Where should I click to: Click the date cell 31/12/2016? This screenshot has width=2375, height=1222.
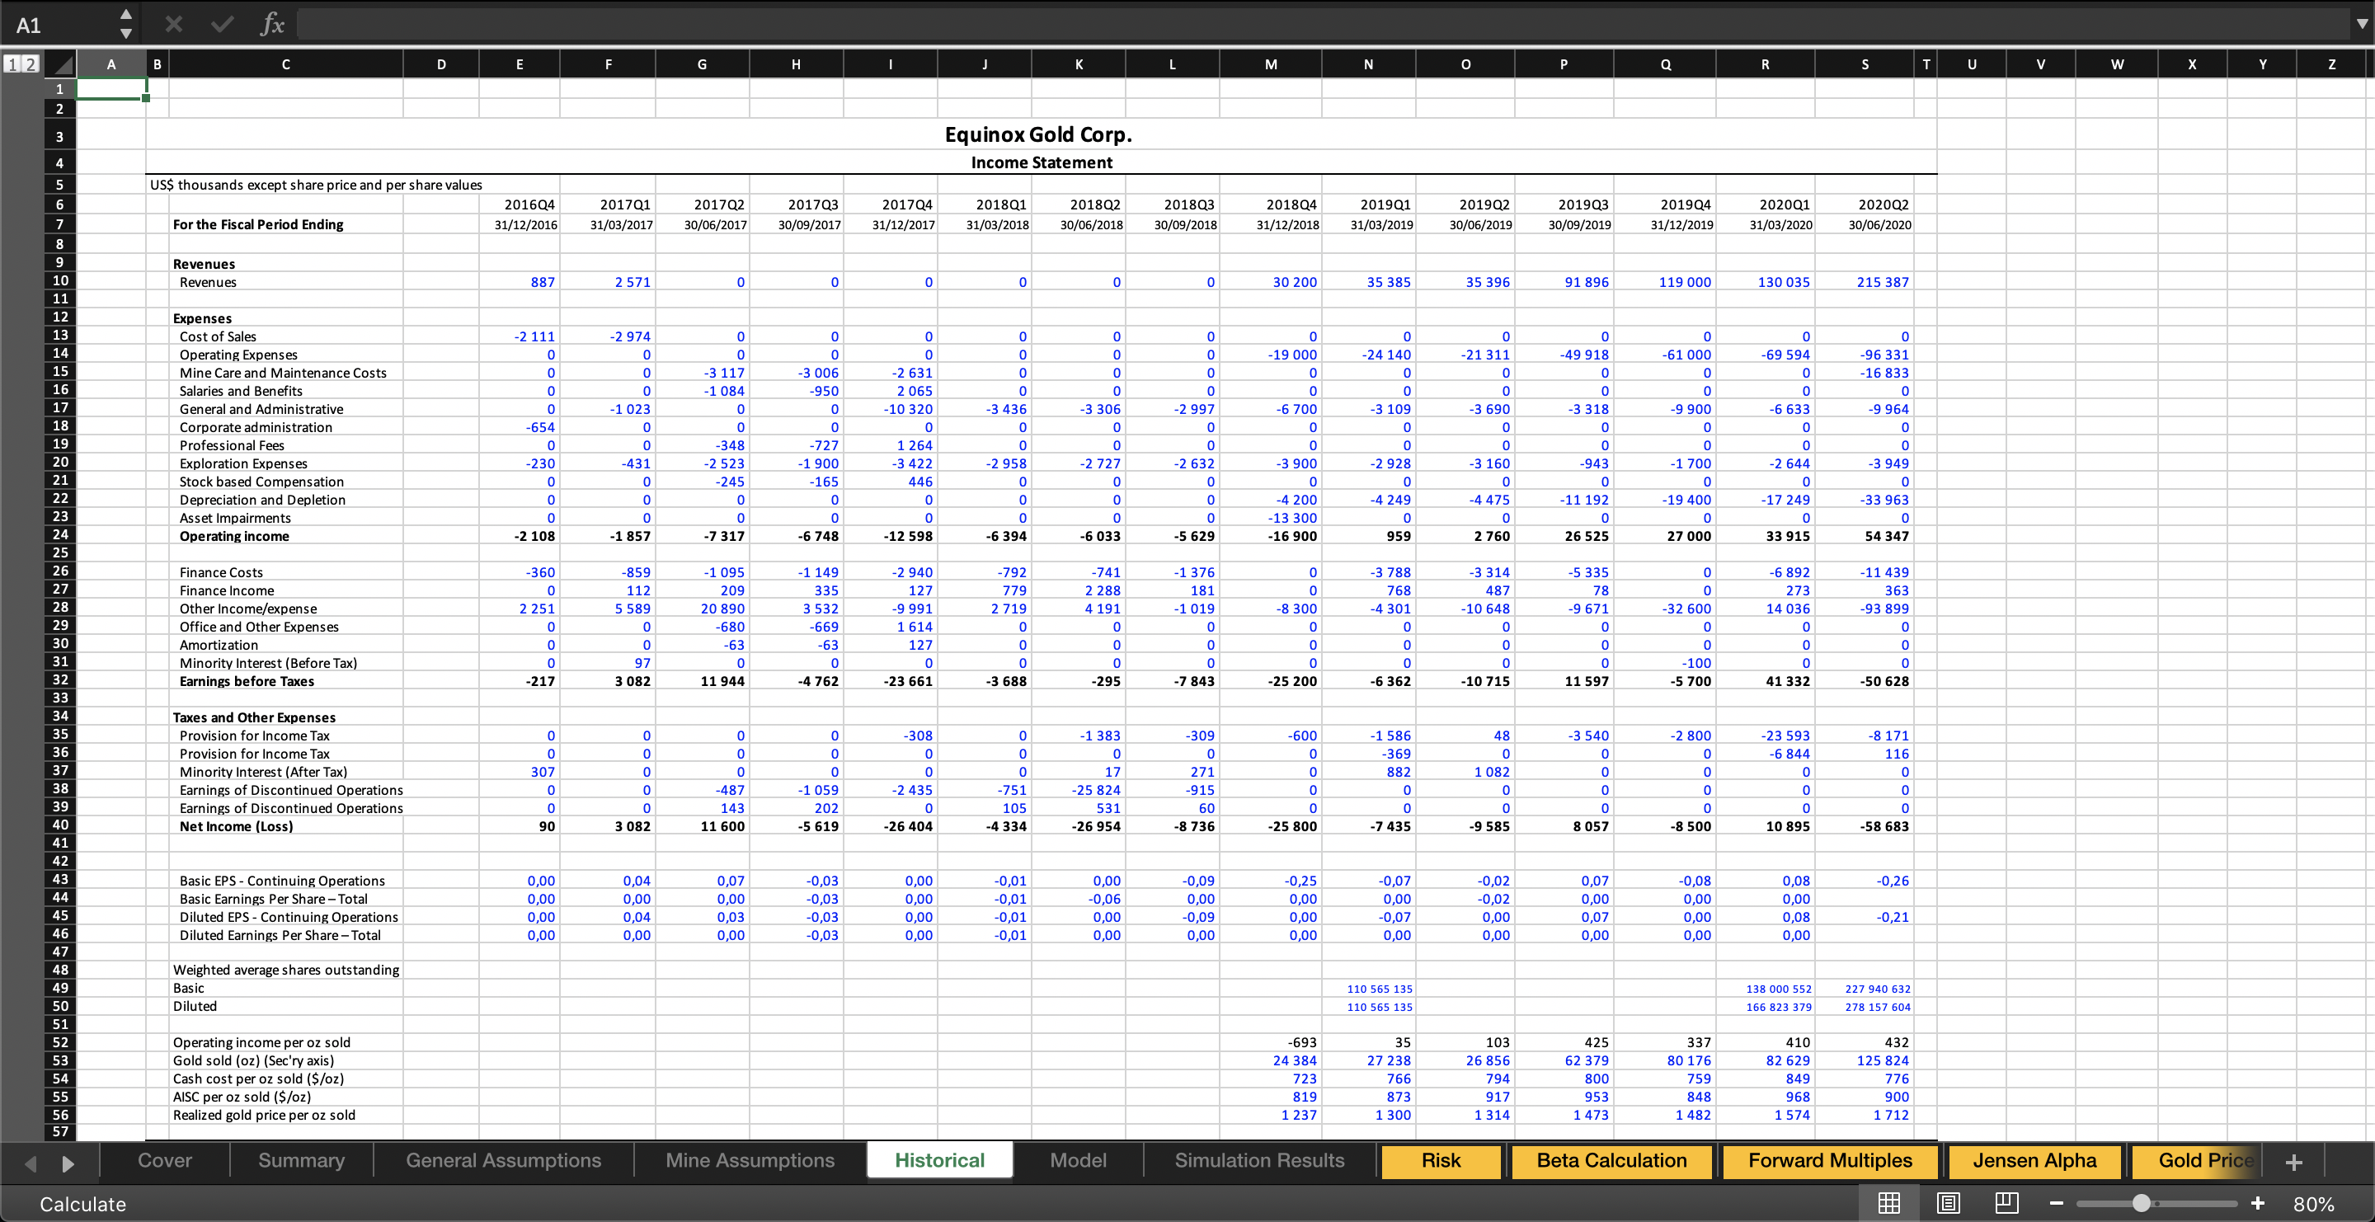(x=525, y=224)
